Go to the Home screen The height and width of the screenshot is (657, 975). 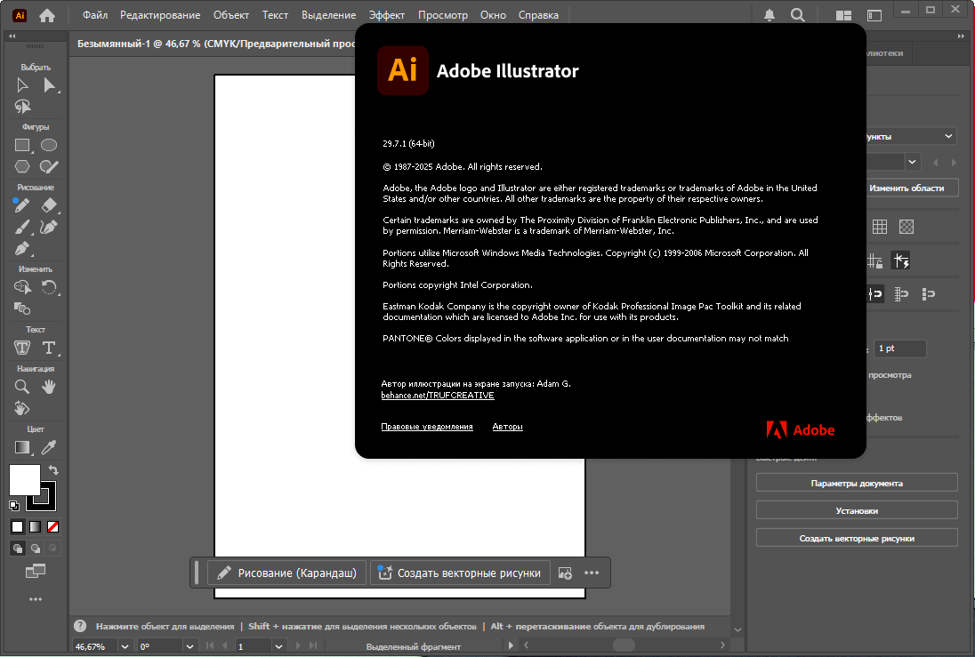click(47, 15)
